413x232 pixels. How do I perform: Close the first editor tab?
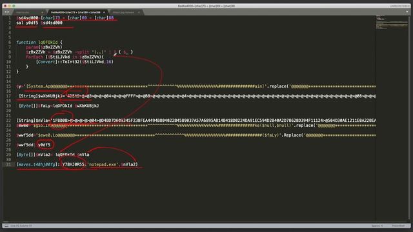pos(42,12)
